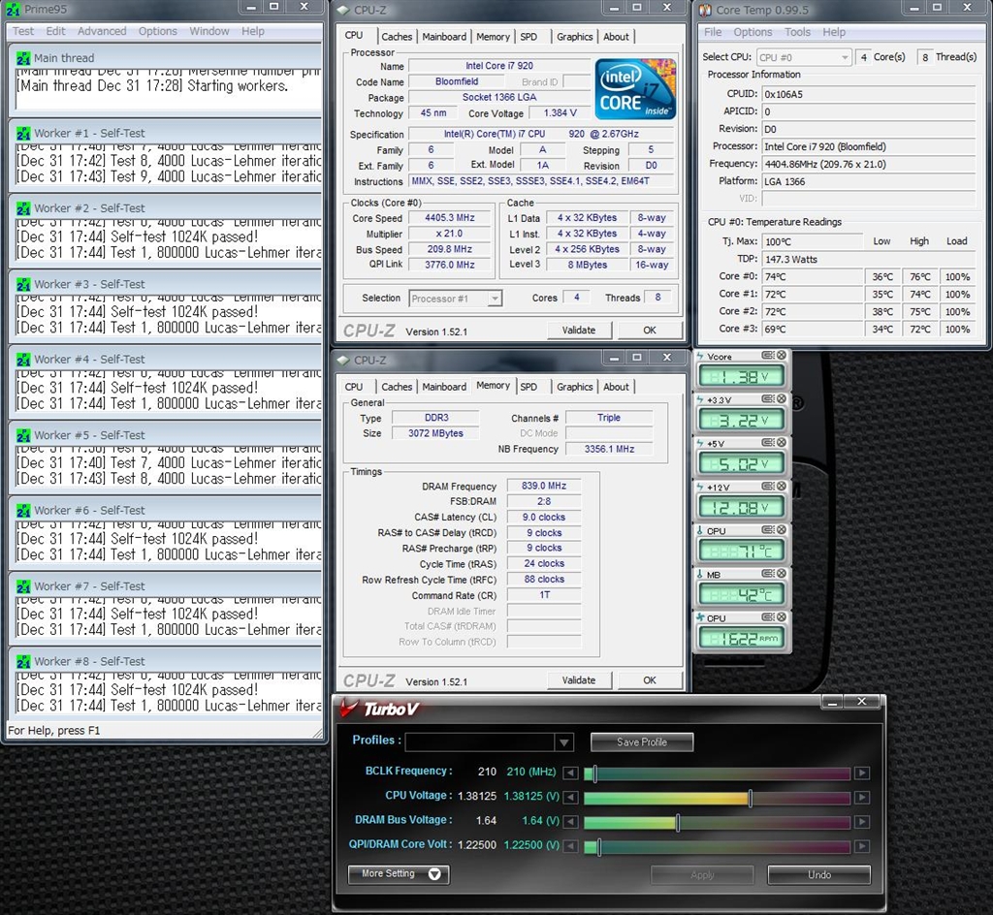Click Intel Core i7 logo in CPU-Z

pyautogui.click(x=635, y=89)
